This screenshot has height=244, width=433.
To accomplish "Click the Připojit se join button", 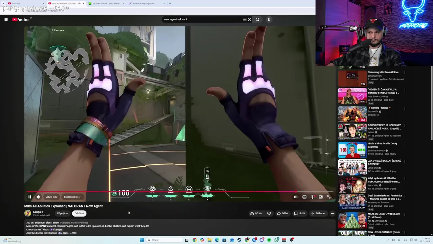I will click(63, 213).
